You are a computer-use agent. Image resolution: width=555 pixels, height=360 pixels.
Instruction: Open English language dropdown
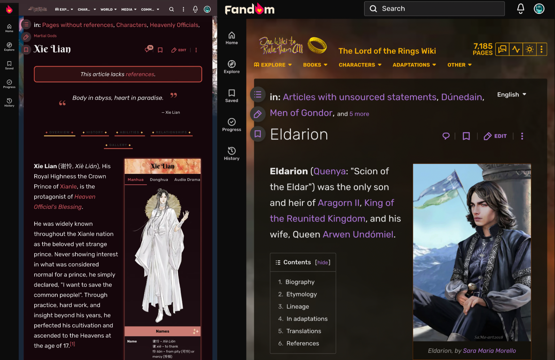[512, 94]
